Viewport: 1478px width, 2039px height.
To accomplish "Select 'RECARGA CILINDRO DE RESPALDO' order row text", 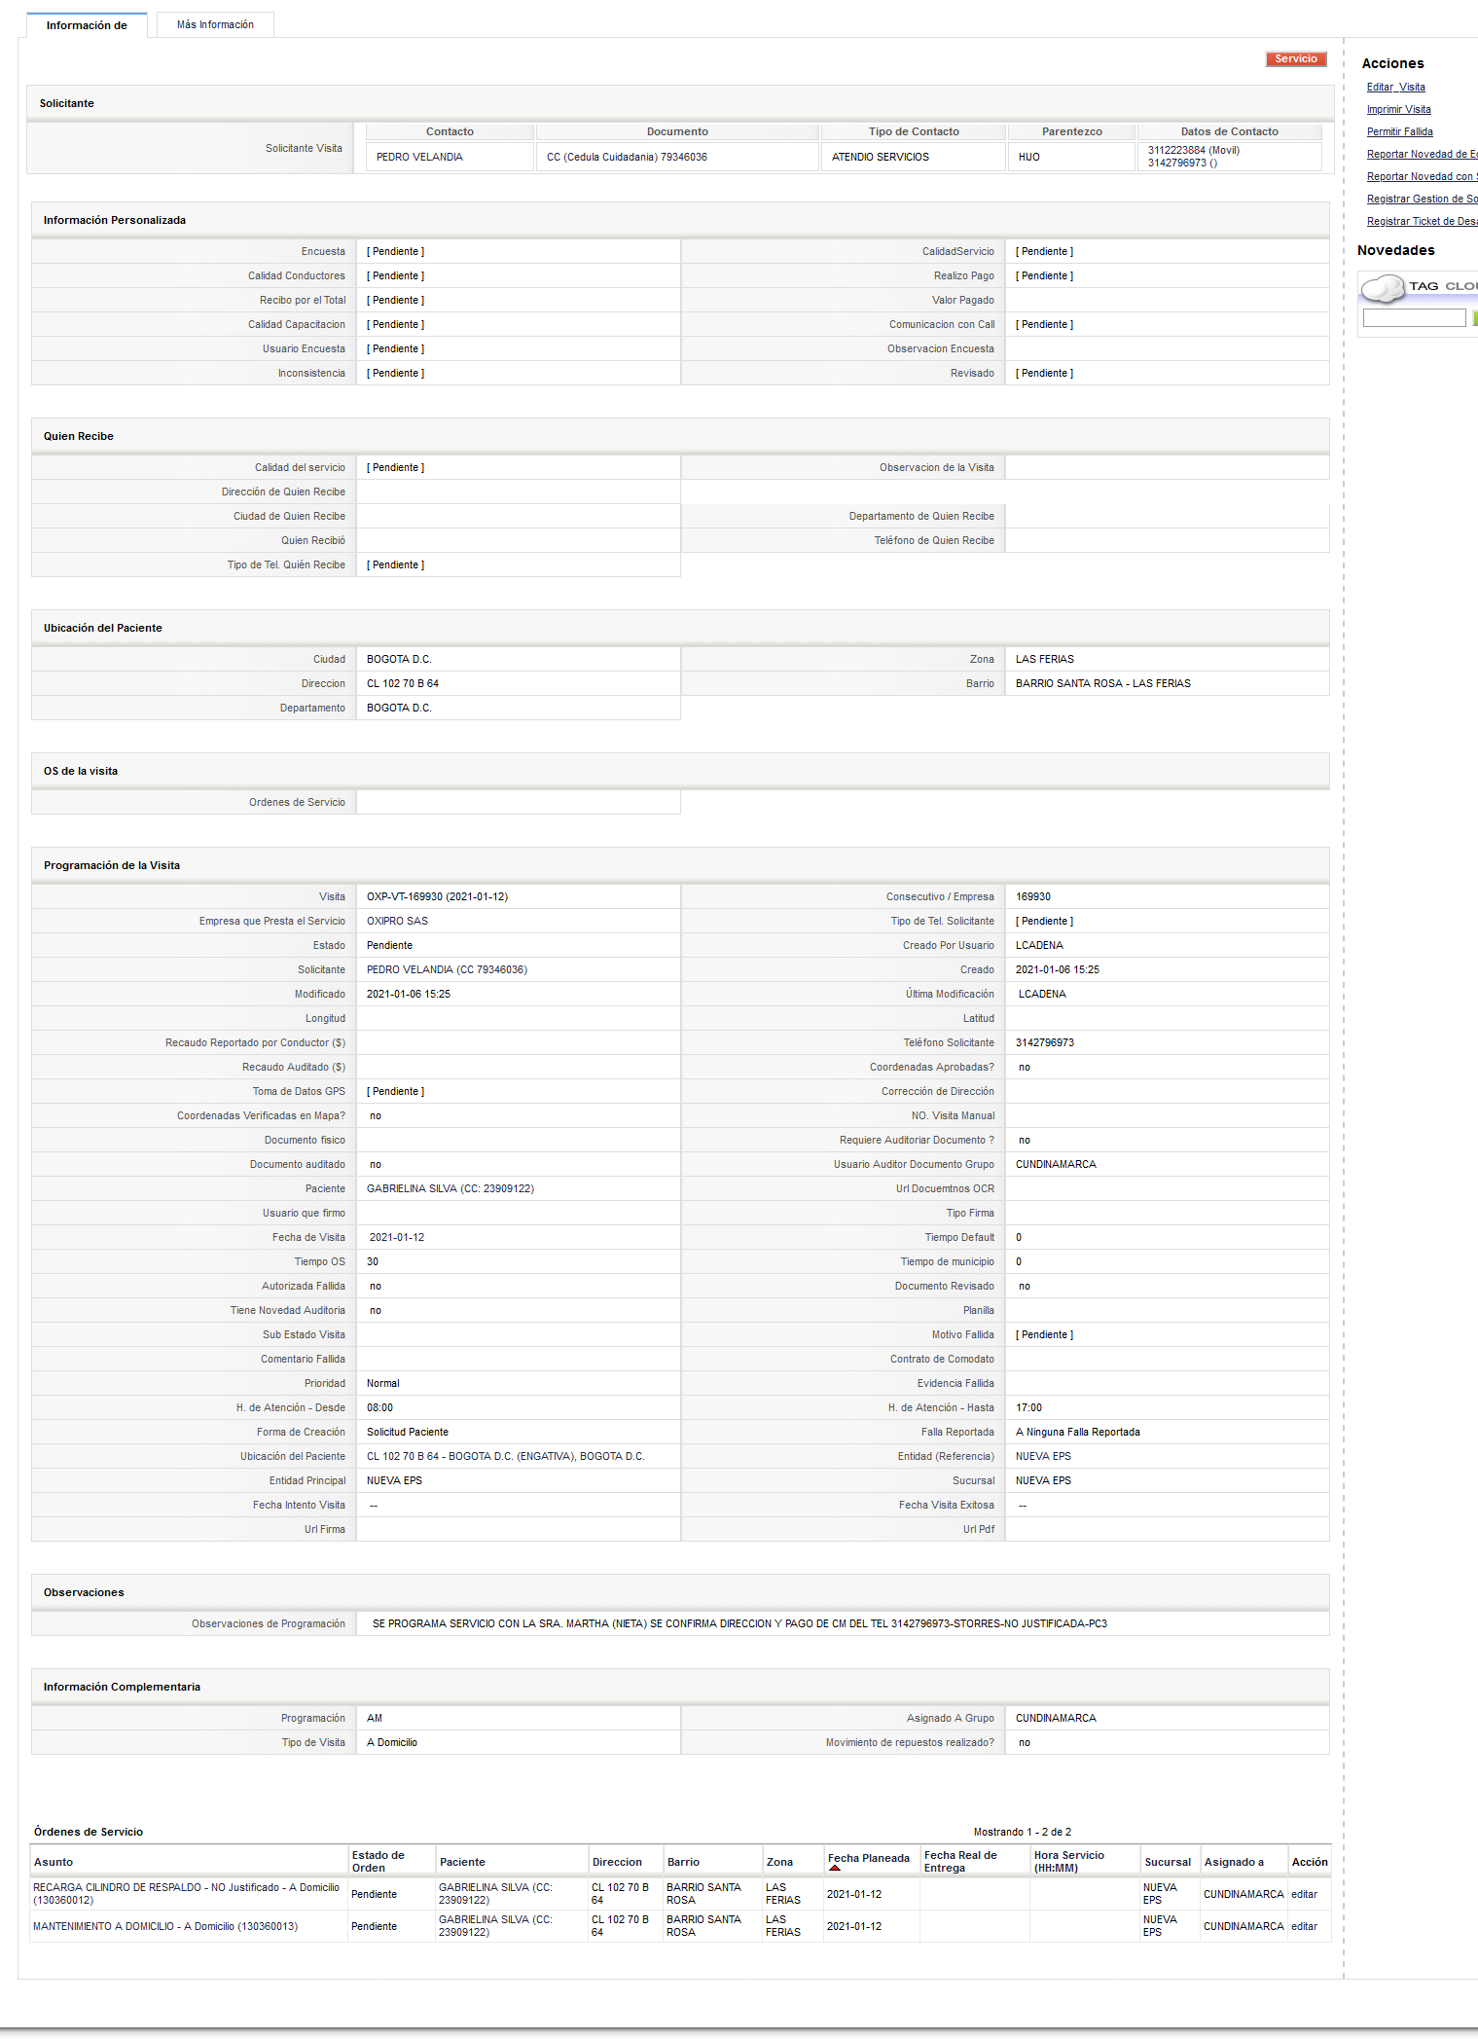I will point(186,1893).
